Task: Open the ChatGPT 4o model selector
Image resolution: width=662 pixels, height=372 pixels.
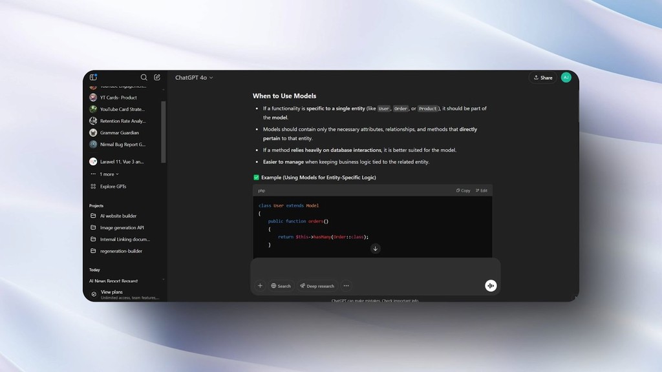Action: 194,77
